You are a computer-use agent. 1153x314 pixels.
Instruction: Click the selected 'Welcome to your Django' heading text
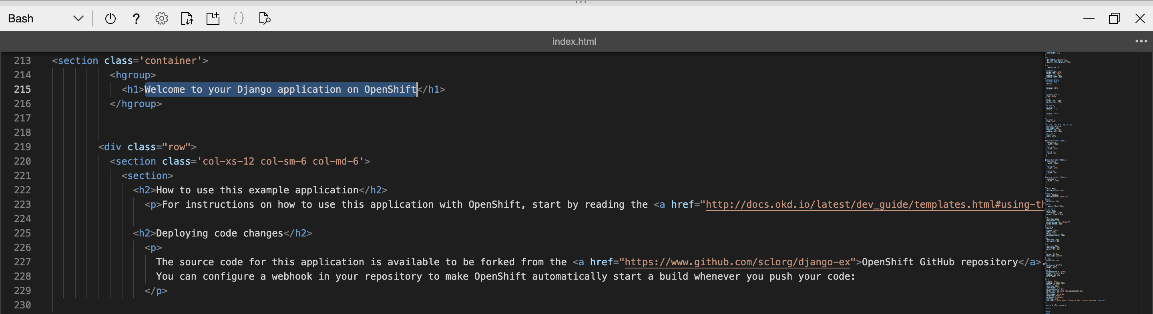tap(281, 89)
